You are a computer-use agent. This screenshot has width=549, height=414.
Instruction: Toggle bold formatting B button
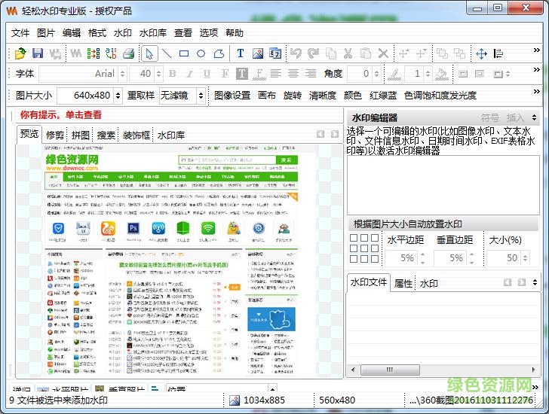(x=172, y=73)
